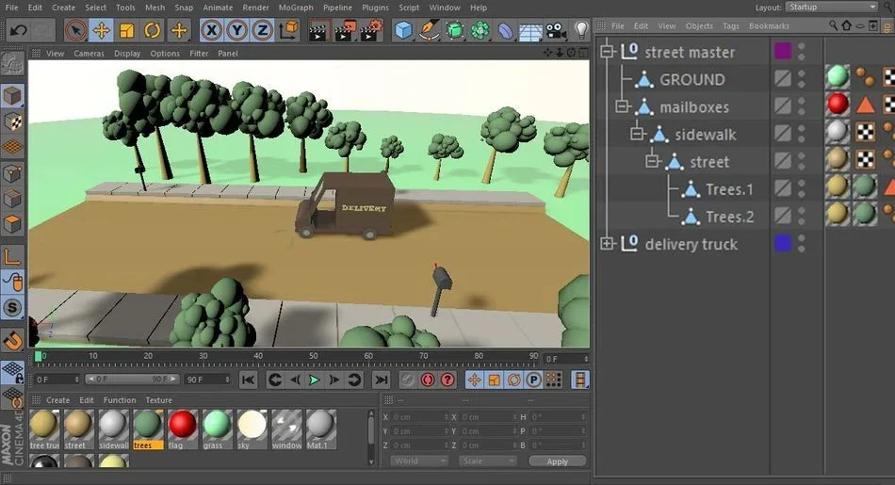Click street master purple layer swatch

coord(783,51)
